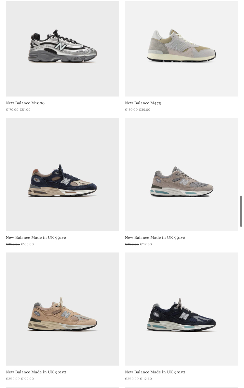The image size is (244, 388).
Task: Click the page vertical scrollbar thumb
Action: 241,211
